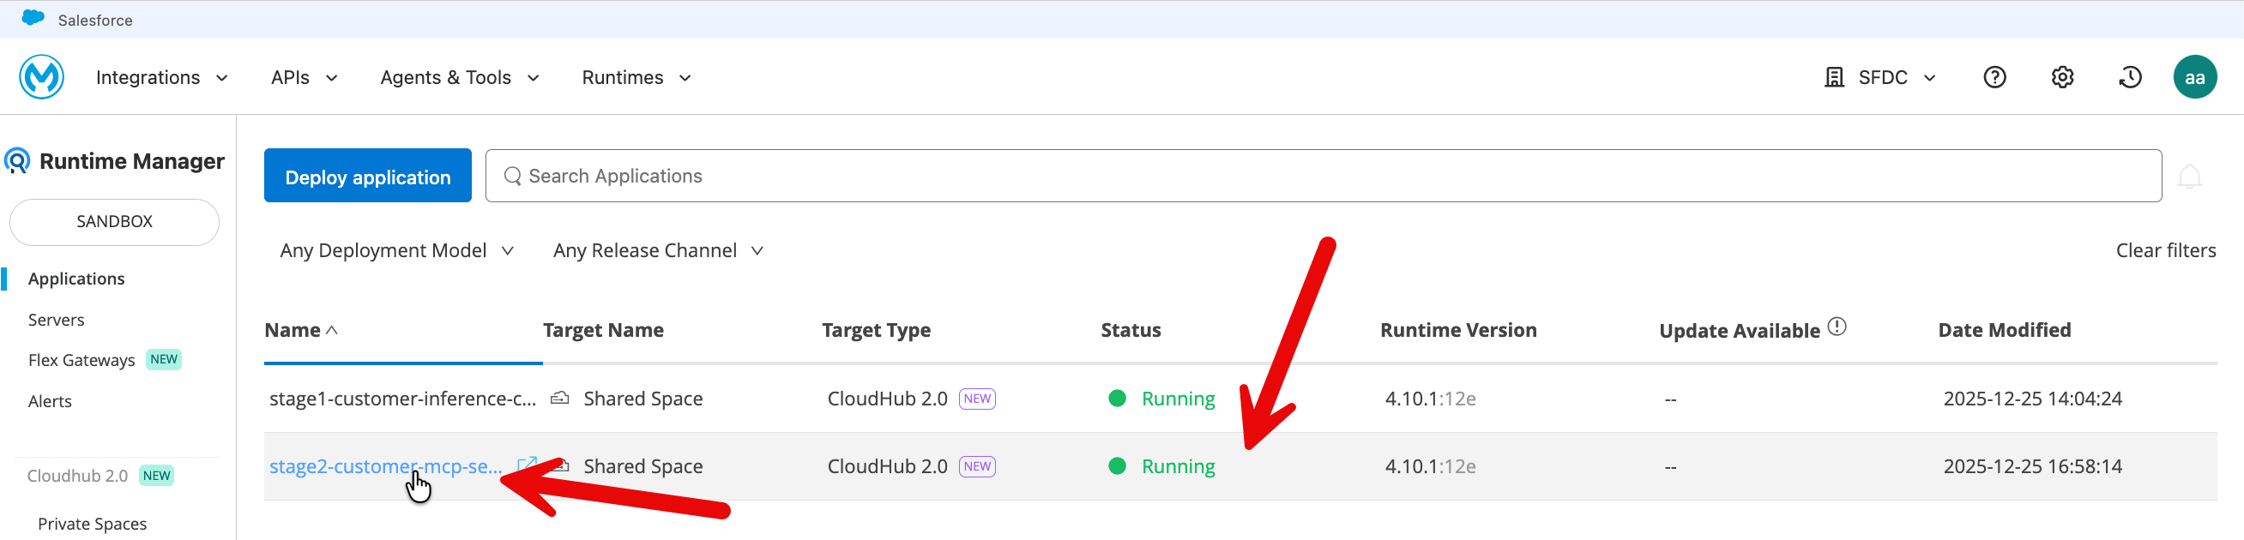Viewport: 2244px width, 540px height.
Task: Open Private Spaces in the sidebar
Action: pyautogui.click(x=93, y=524)
